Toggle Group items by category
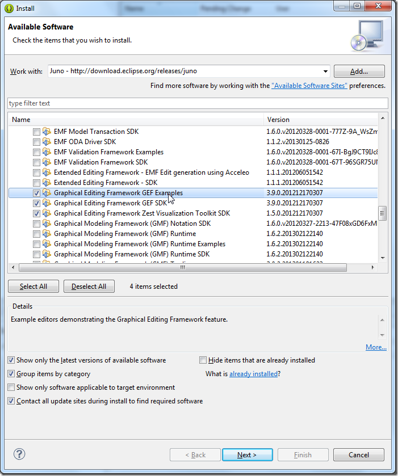The image size is (398, 476). pyautogui.click(x=11, y=374)
